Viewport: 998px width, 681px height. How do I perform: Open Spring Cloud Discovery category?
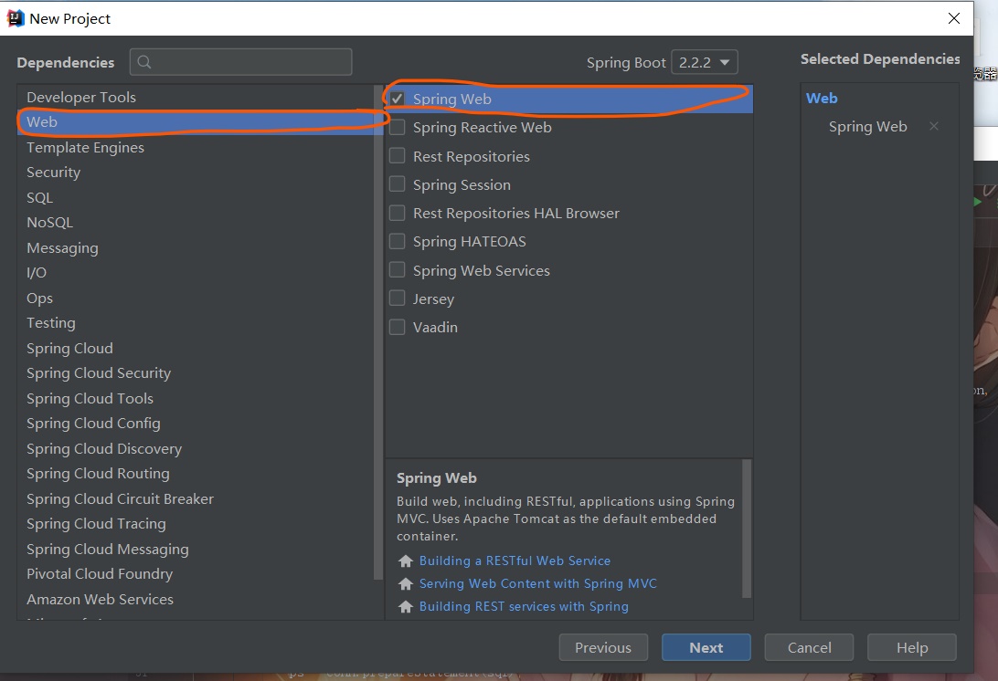tap(196, 449)
